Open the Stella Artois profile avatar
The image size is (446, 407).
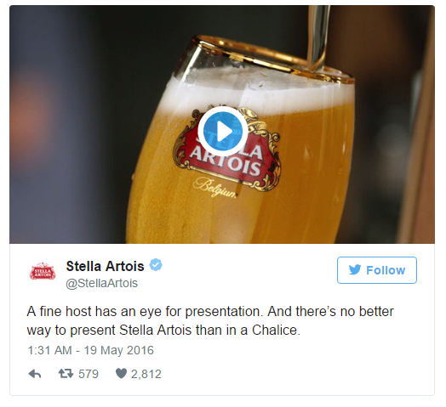tap(43, 271)
